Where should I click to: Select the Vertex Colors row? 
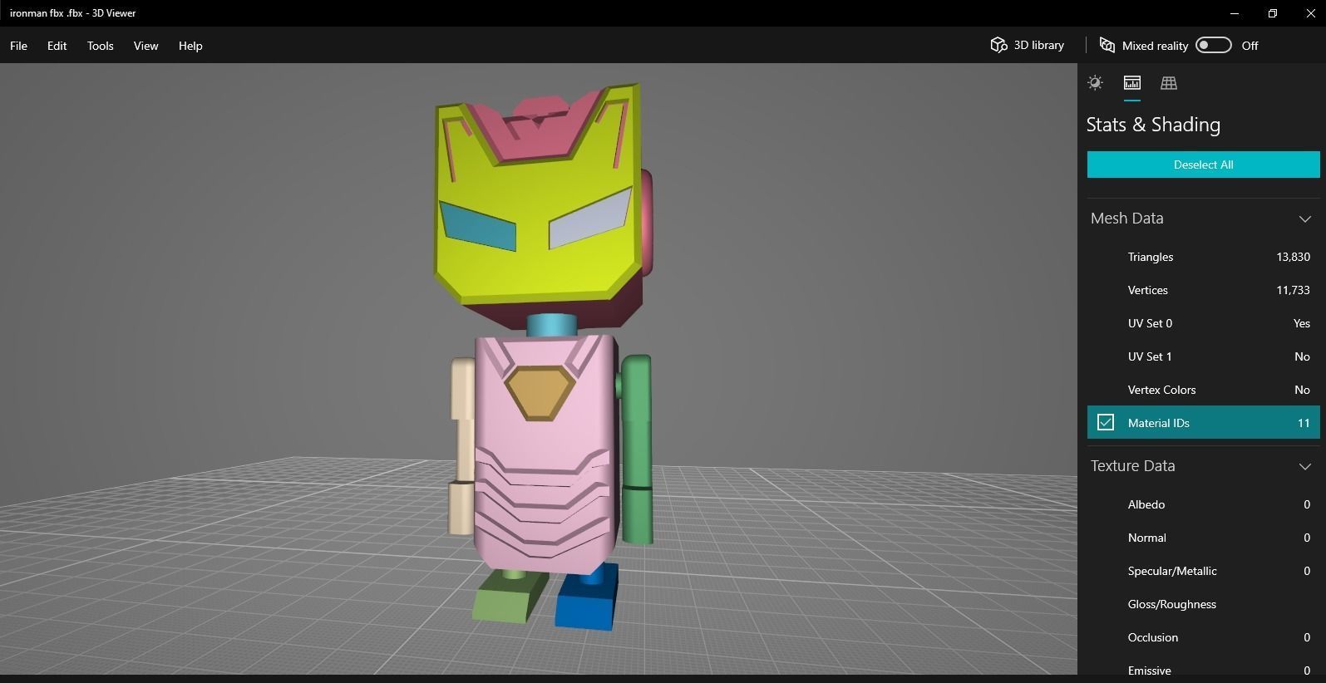[x=1203, y=390]
